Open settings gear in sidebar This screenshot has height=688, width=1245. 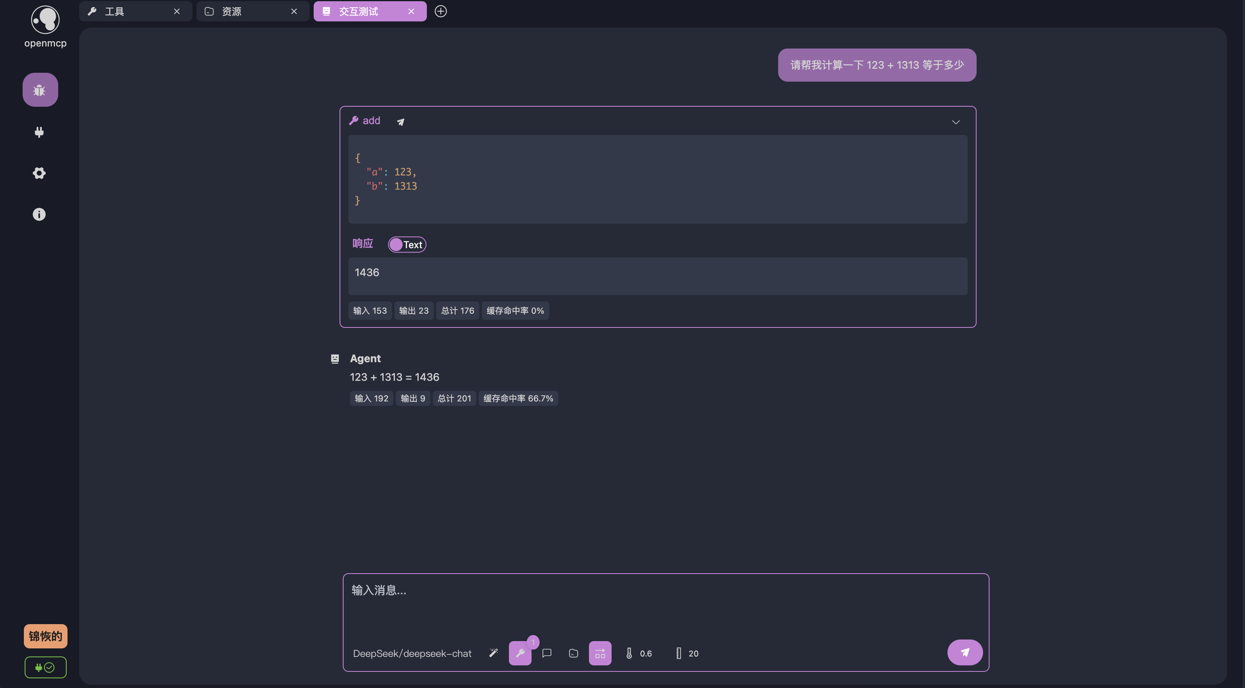(39, 173)
